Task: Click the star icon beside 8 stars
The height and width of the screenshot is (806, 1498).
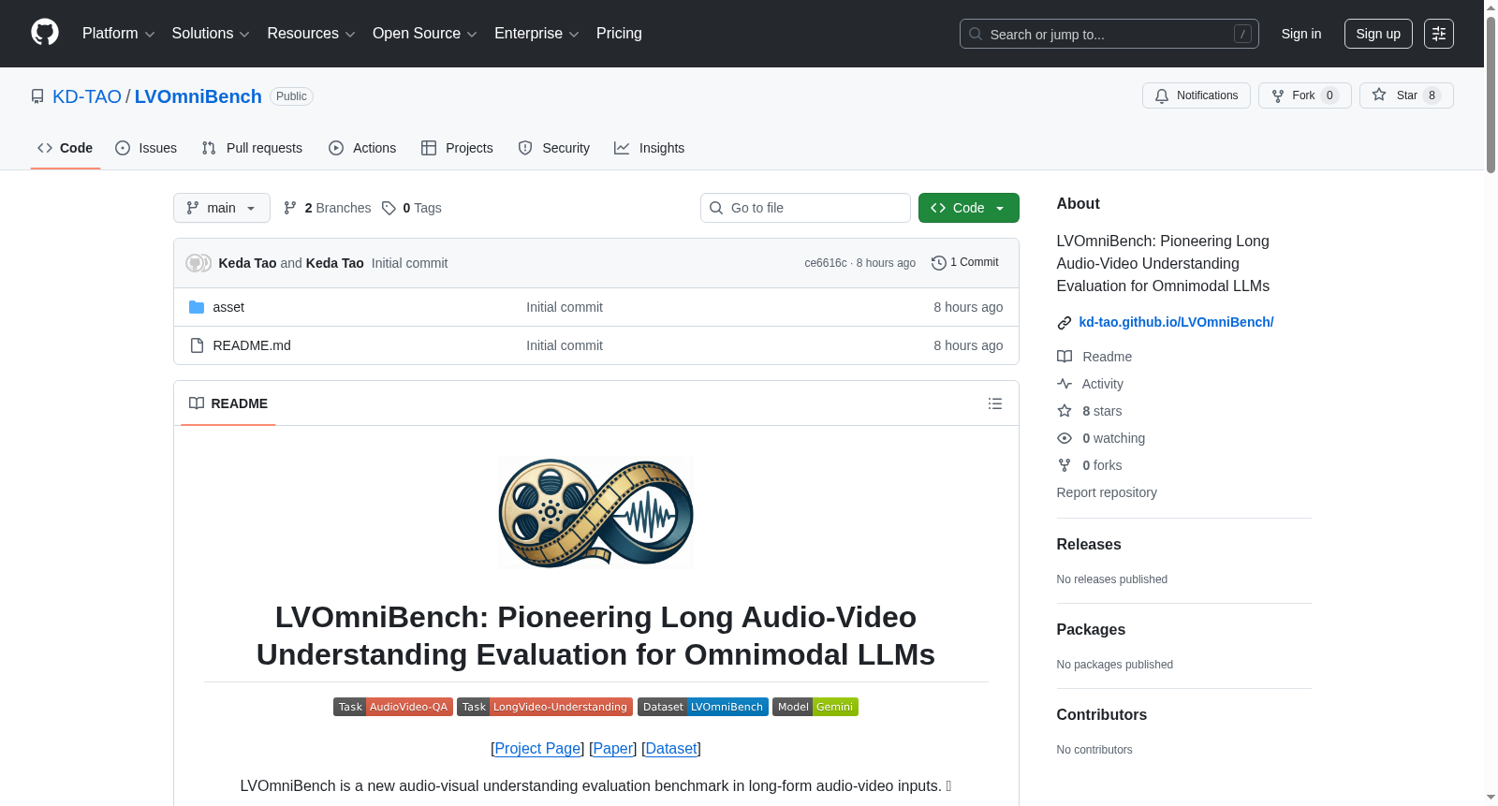Action: [1065, 411]
